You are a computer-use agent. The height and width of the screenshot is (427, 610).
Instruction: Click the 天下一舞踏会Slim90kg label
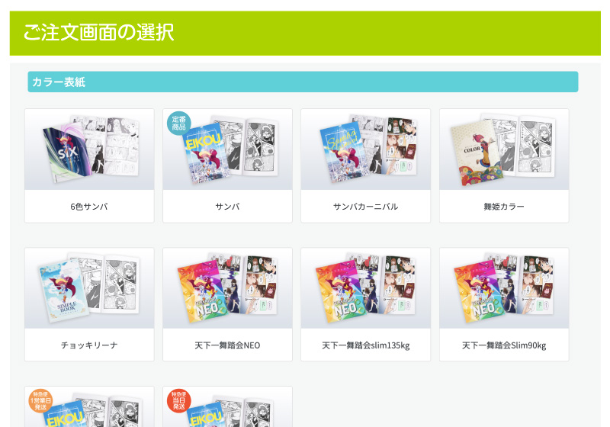pos(504,345)
